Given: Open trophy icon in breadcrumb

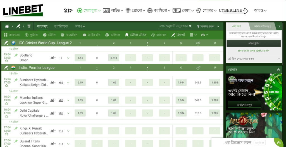Looking at the screenshot, I should pyautogui.click(x=29, y=26).
